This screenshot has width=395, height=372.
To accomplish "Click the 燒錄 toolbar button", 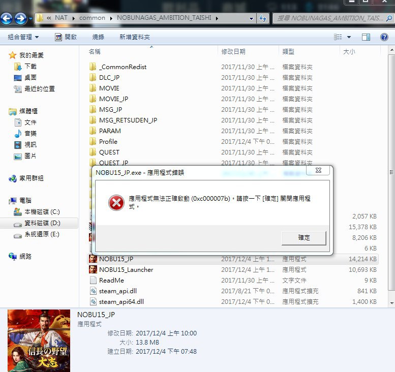I will coord(98,37).
